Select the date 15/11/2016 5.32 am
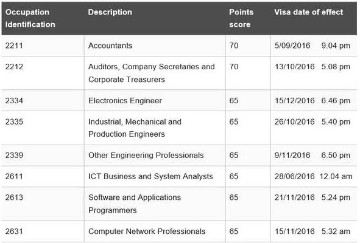 312,231
